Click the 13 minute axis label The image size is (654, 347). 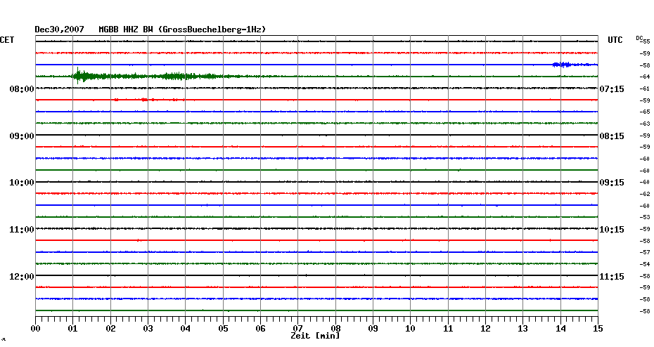click(x=523, y=329)
